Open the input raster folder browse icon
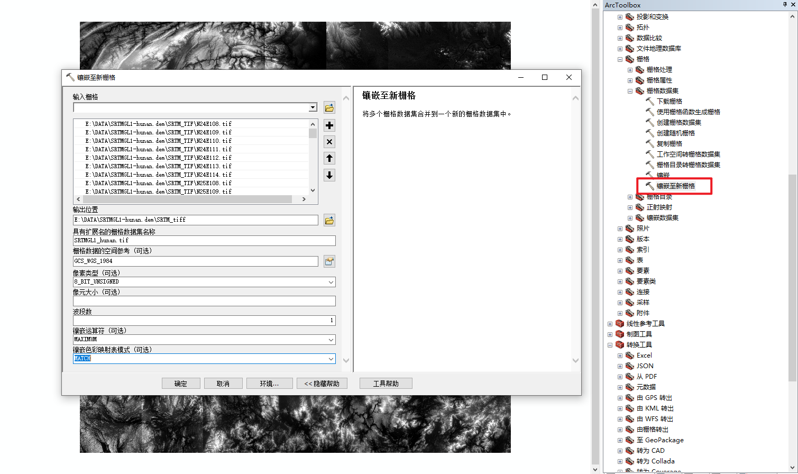This screenshot has width=798, height=474. [x=329, y=108]
